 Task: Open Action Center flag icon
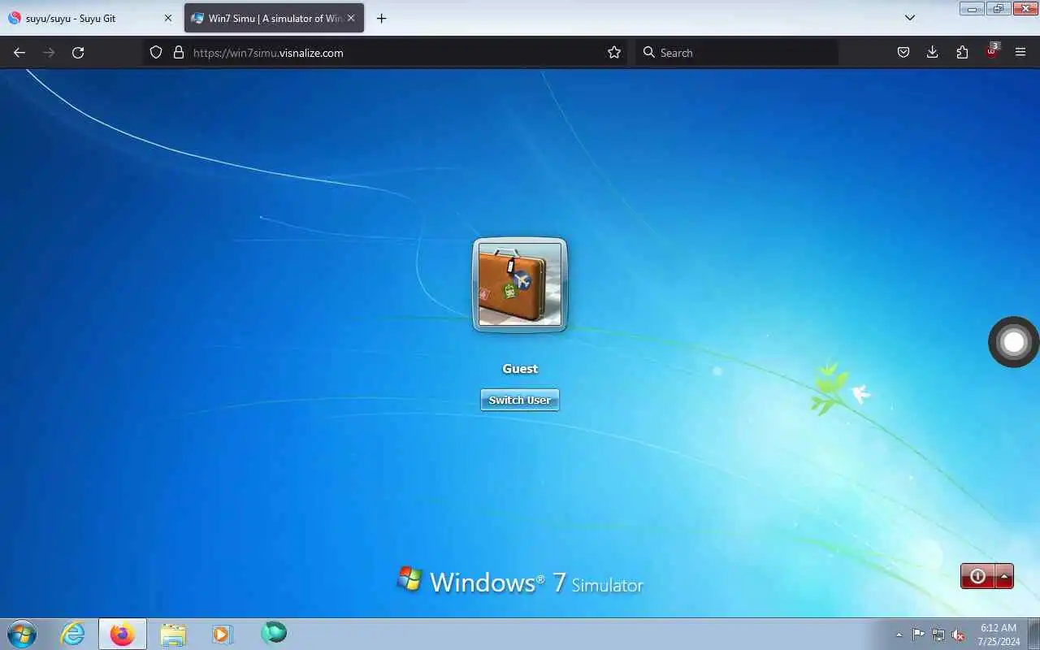click(x=918, y=635)
